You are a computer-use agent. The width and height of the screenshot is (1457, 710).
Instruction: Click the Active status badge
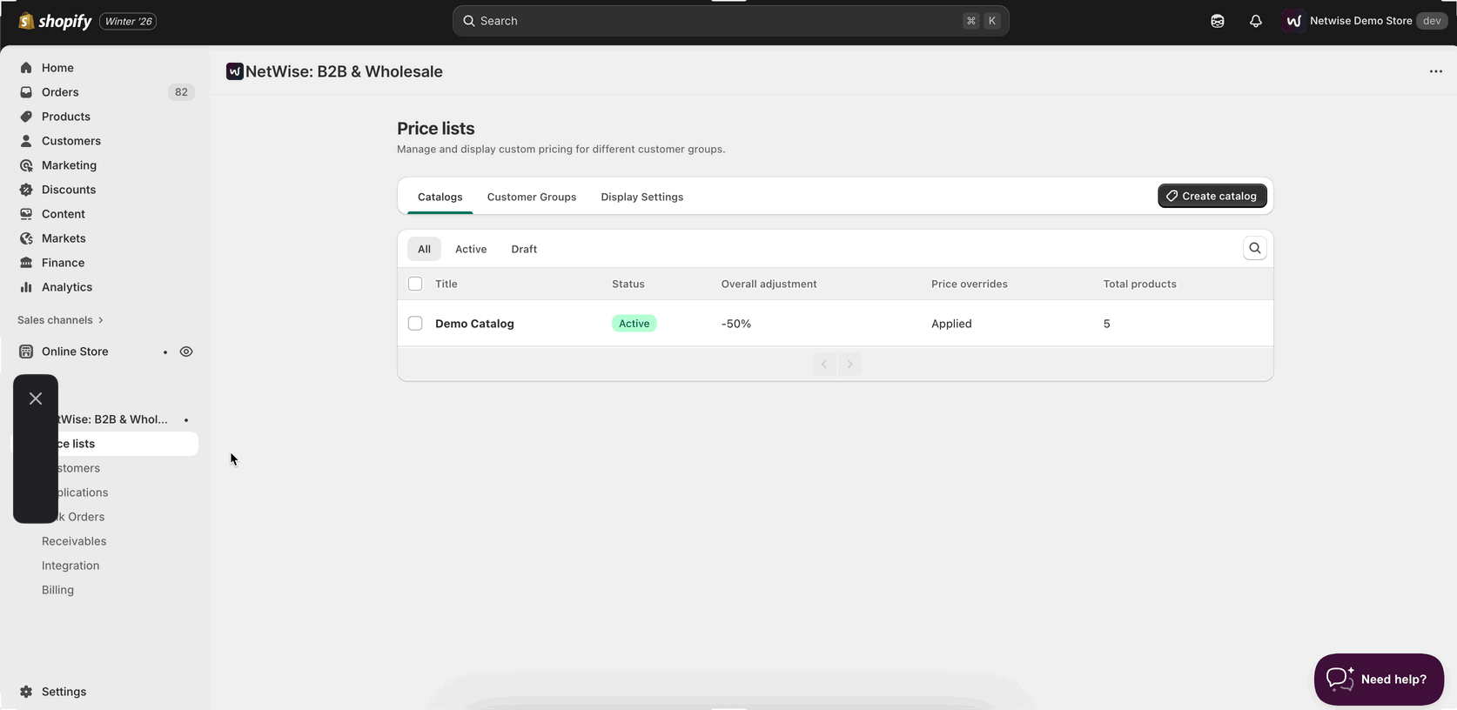634,324
